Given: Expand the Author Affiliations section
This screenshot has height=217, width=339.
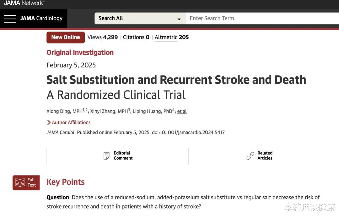Looking at the screenshot, I should [71, 123].
